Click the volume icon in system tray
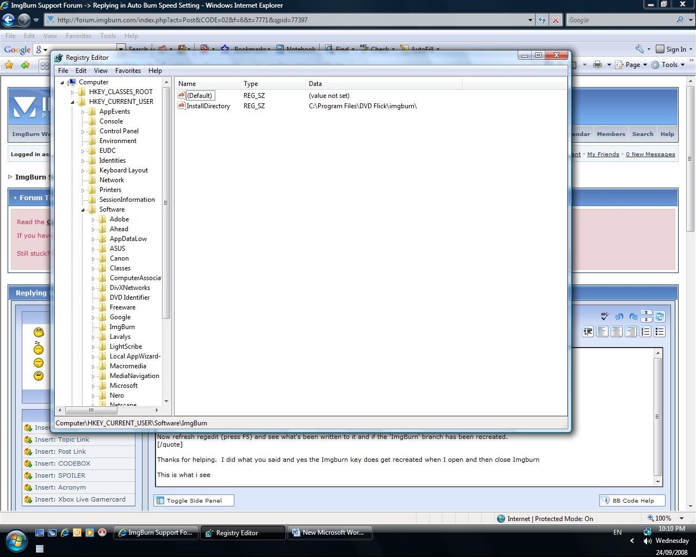The height and width of the screenshot is (557, 696). tap(648, 541)
